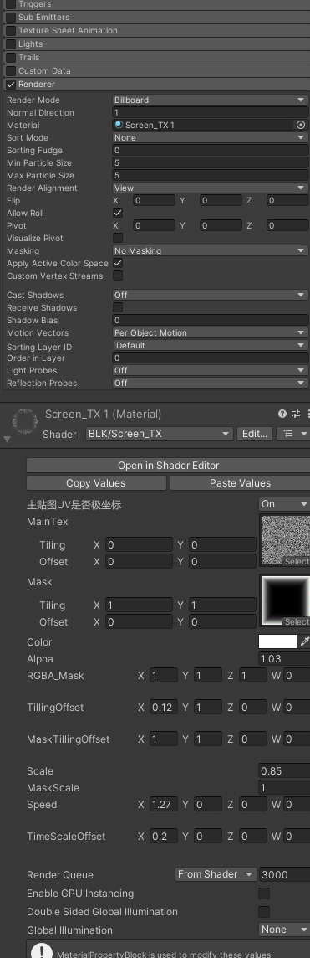310x958 pixels.
Task: Open the Cast Shadows dropdown
Action: pos(210,295)
